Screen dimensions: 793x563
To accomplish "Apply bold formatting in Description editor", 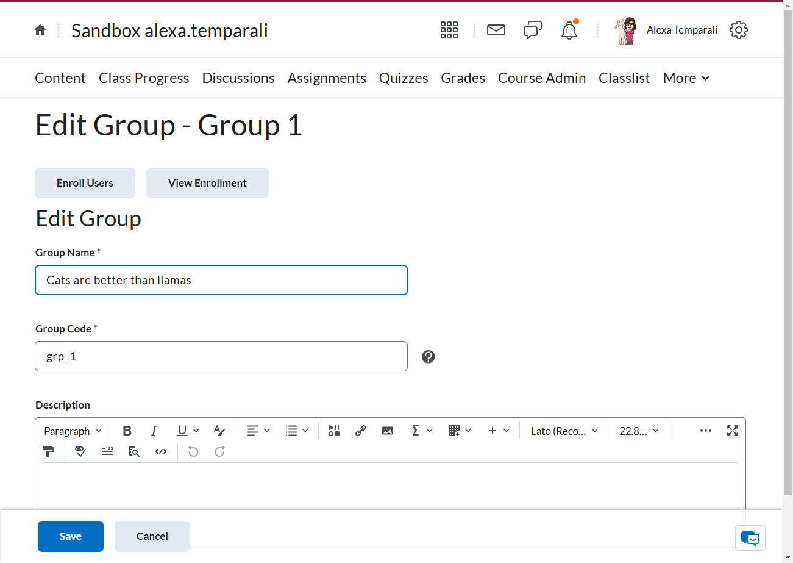I will (x=127, y=431).
